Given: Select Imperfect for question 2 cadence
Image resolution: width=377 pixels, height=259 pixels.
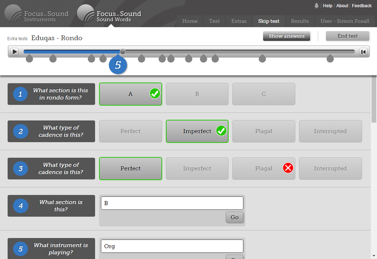Looking at the screenshot, I should (197, 131).
